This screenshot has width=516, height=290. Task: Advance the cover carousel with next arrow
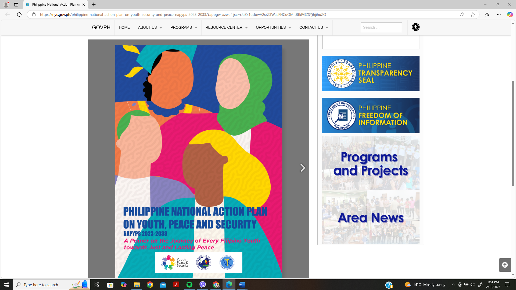coord(303,168)
